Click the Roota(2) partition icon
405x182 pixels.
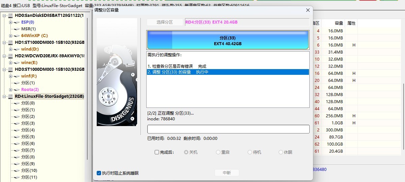[x=17, y=90]
